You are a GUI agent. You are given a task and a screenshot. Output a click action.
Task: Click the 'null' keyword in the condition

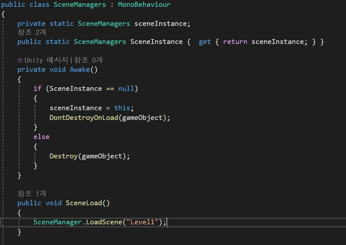coord(126,89)
